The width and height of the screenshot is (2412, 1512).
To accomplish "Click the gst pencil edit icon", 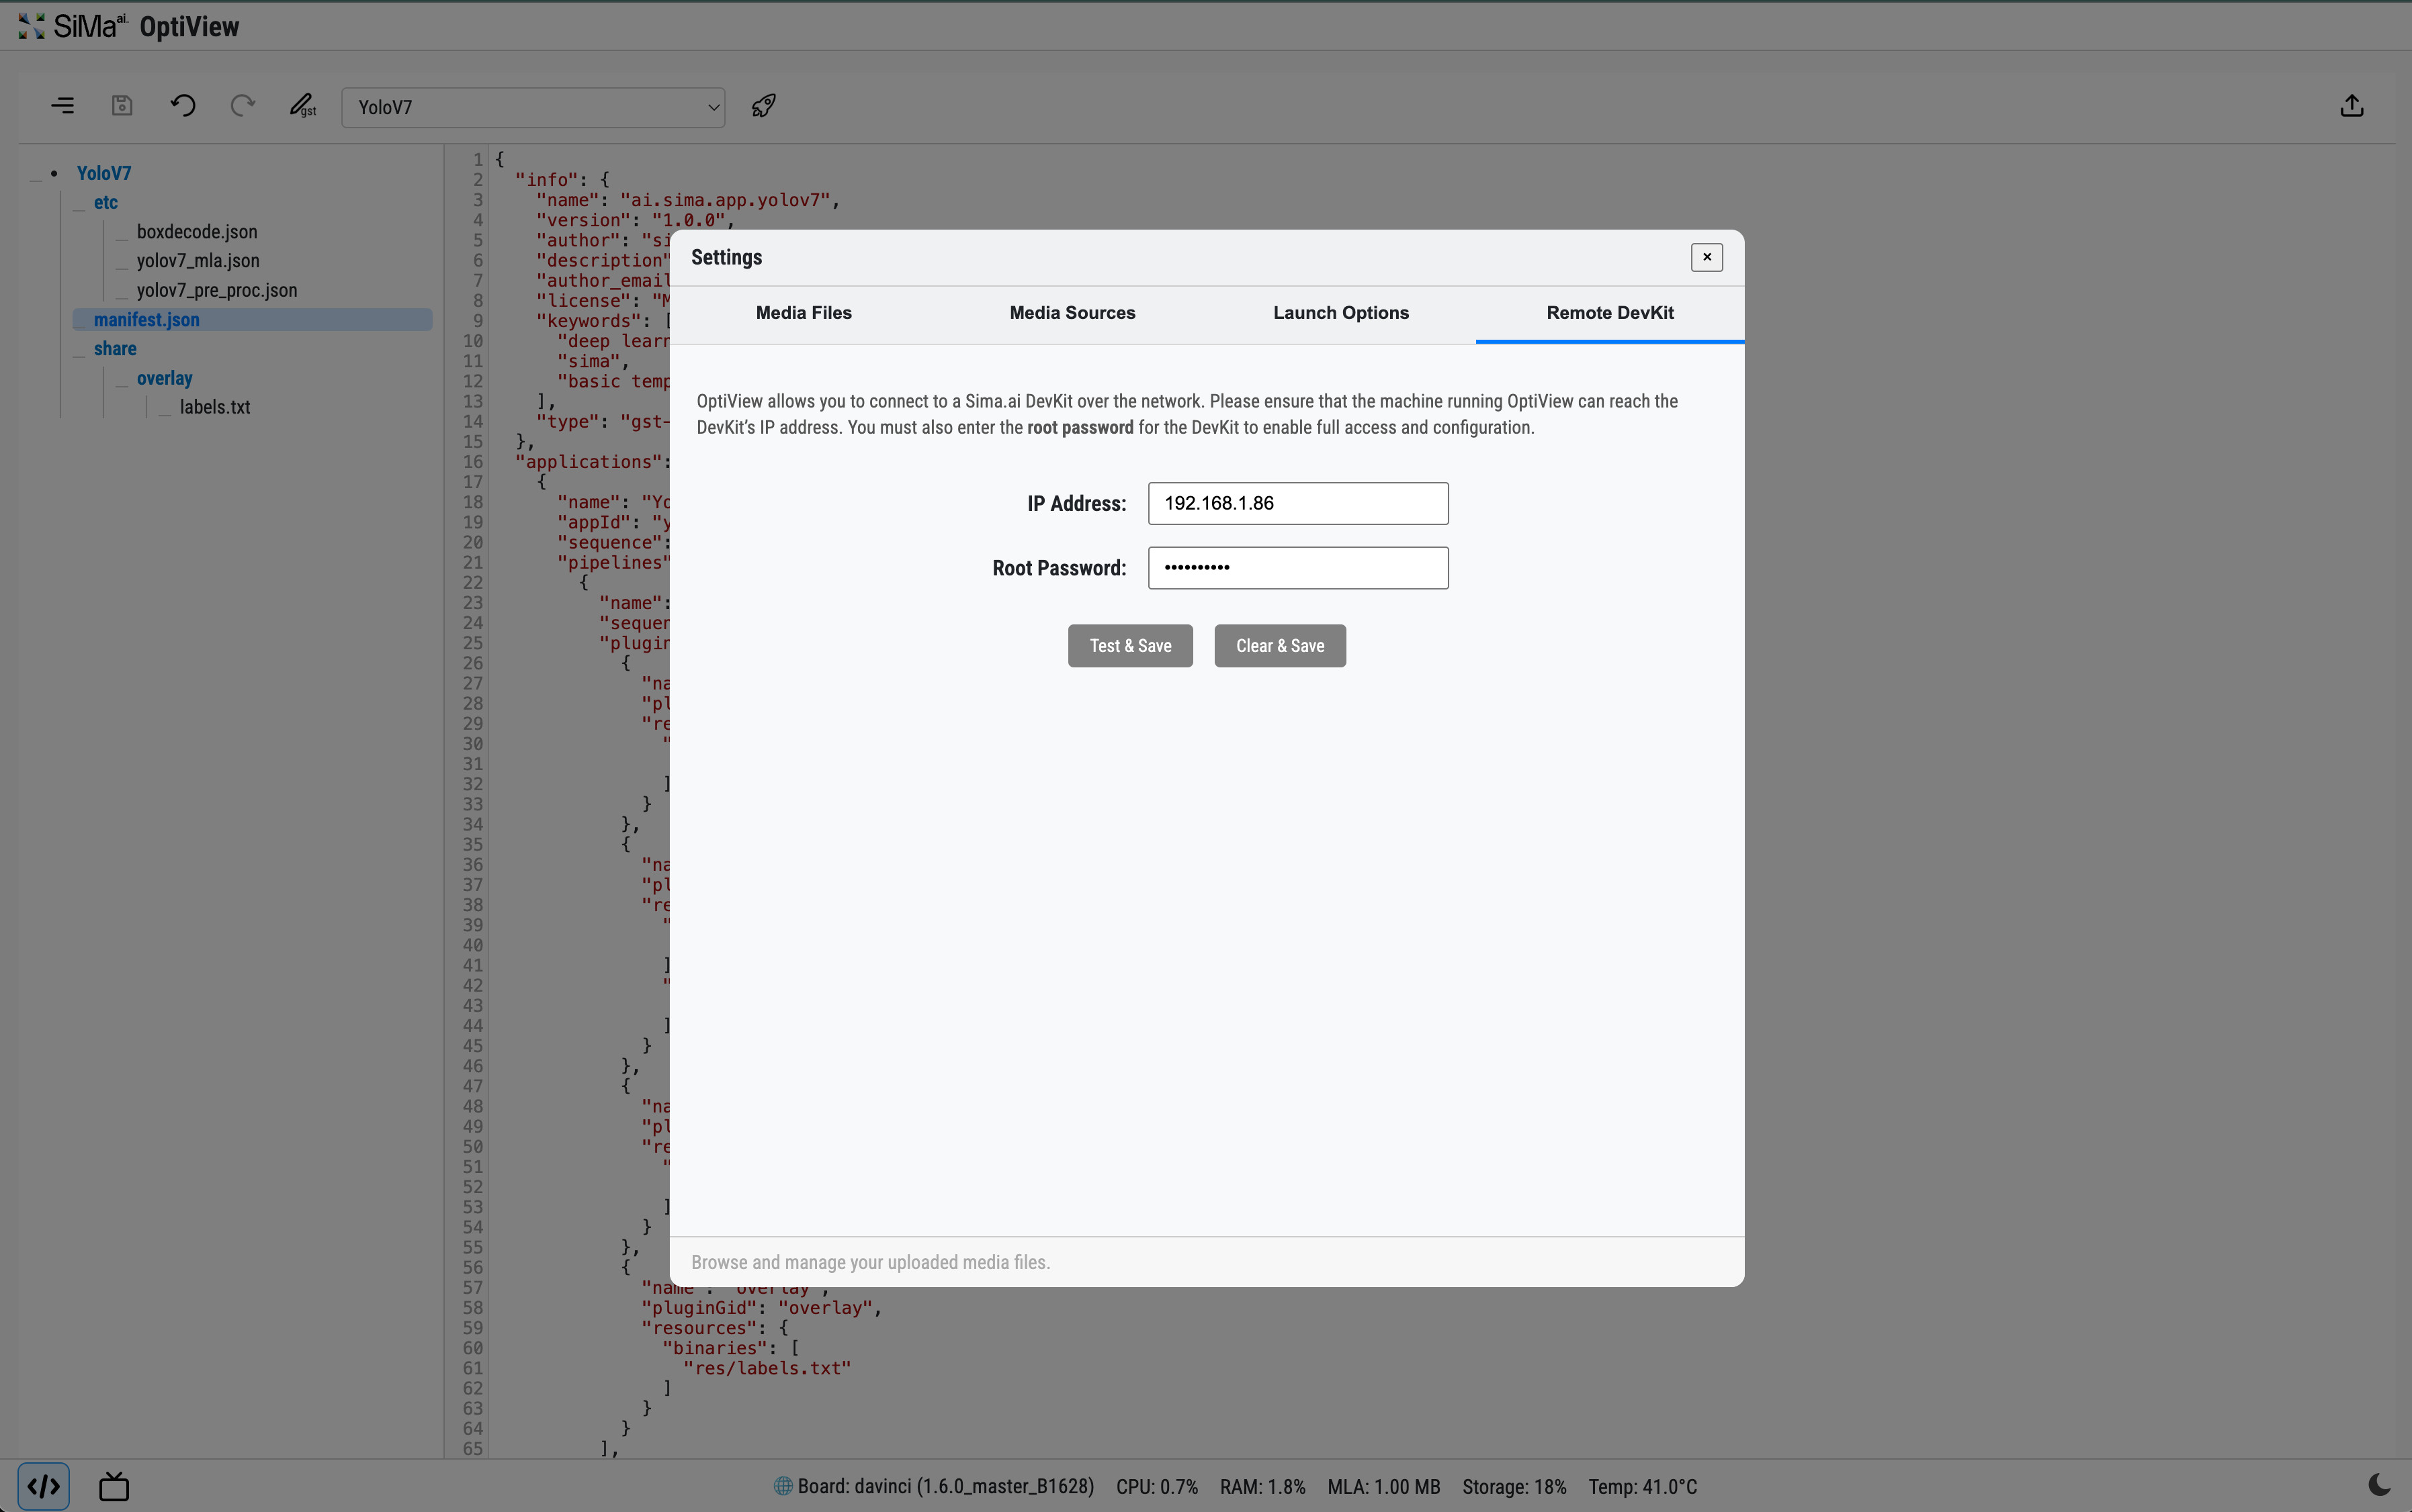I will (302, 106).
